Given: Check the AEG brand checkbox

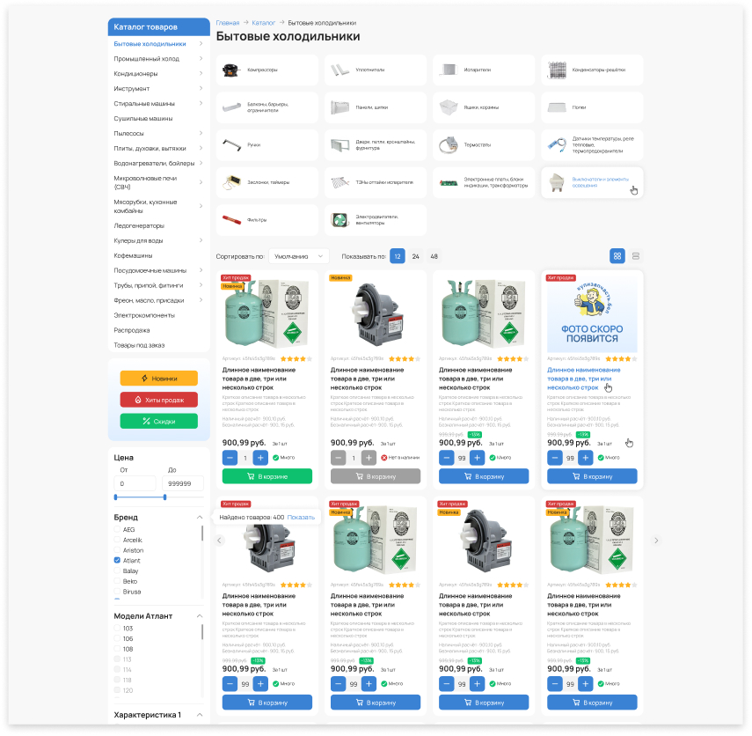Looking at the screenshot, I should (x=118, y=530).
